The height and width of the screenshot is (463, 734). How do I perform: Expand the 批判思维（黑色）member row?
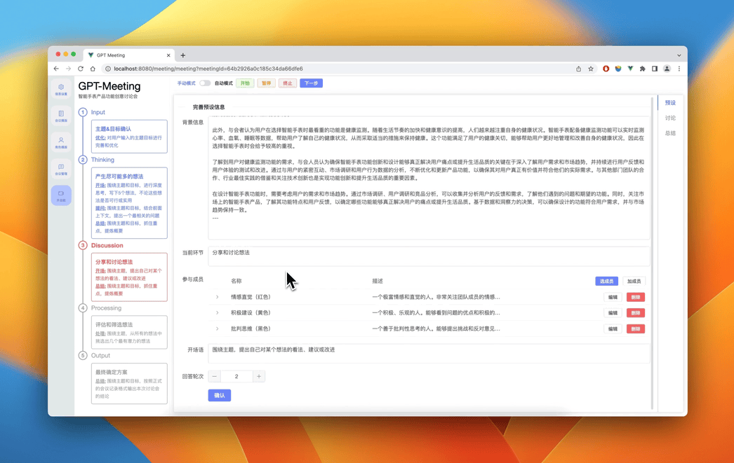click(x=218, y=329)
